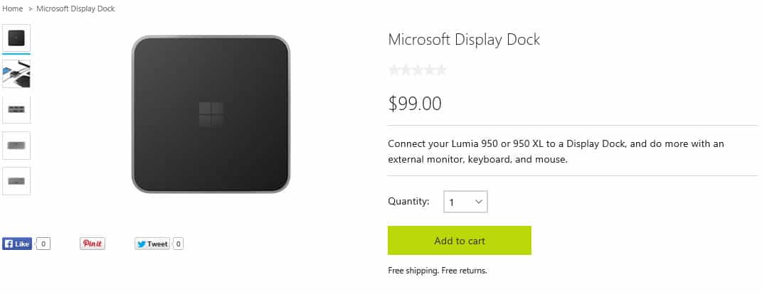Click the large Display Dock product image

211,114
